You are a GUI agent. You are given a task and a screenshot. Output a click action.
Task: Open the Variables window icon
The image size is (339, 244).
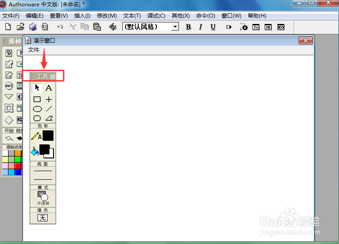click(268, 27)
